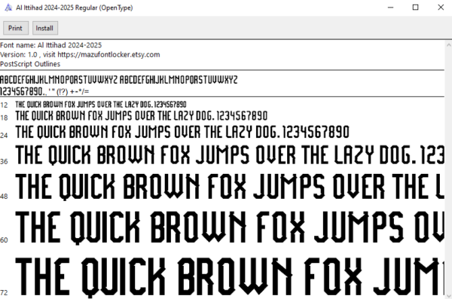Viewport: 452px width, 299px height.
Task: Close the font viewer window
Action: [x=441, y=8]
